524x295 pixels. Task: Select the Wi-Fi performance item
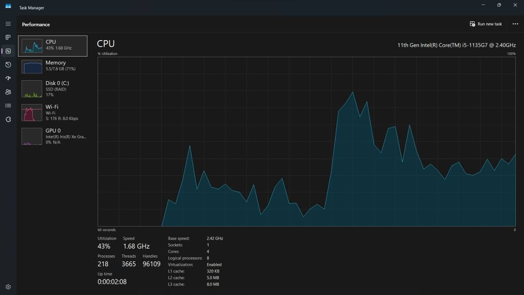52,112
